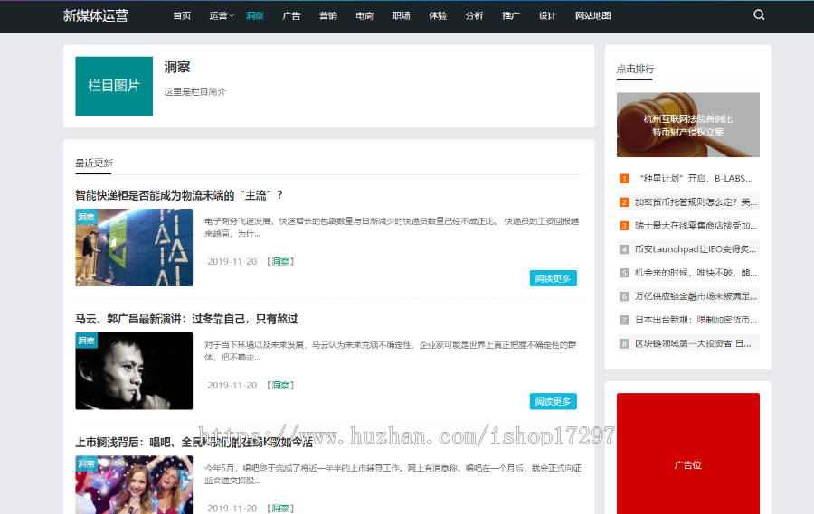The width and height of the screenshot is (814, 514).
Task: Open ranked item 区块链领域第一大投资者
Action: (693, 343)
